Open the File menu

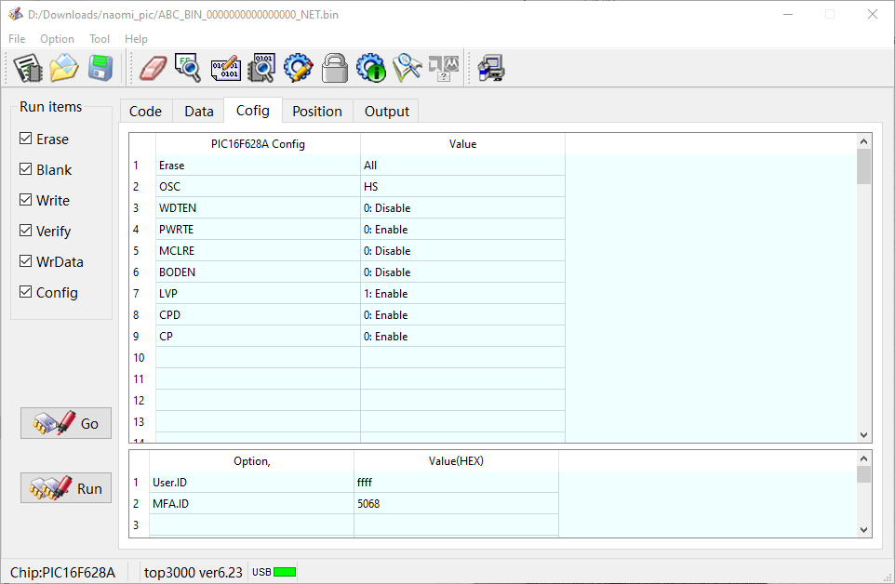pos(17,39)
